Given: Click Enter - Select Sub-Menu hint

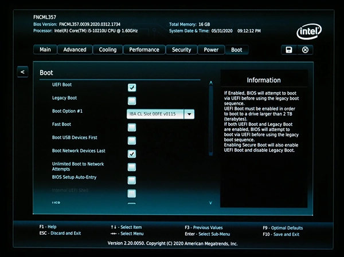Looking at the screenshot, I should 208,234.
